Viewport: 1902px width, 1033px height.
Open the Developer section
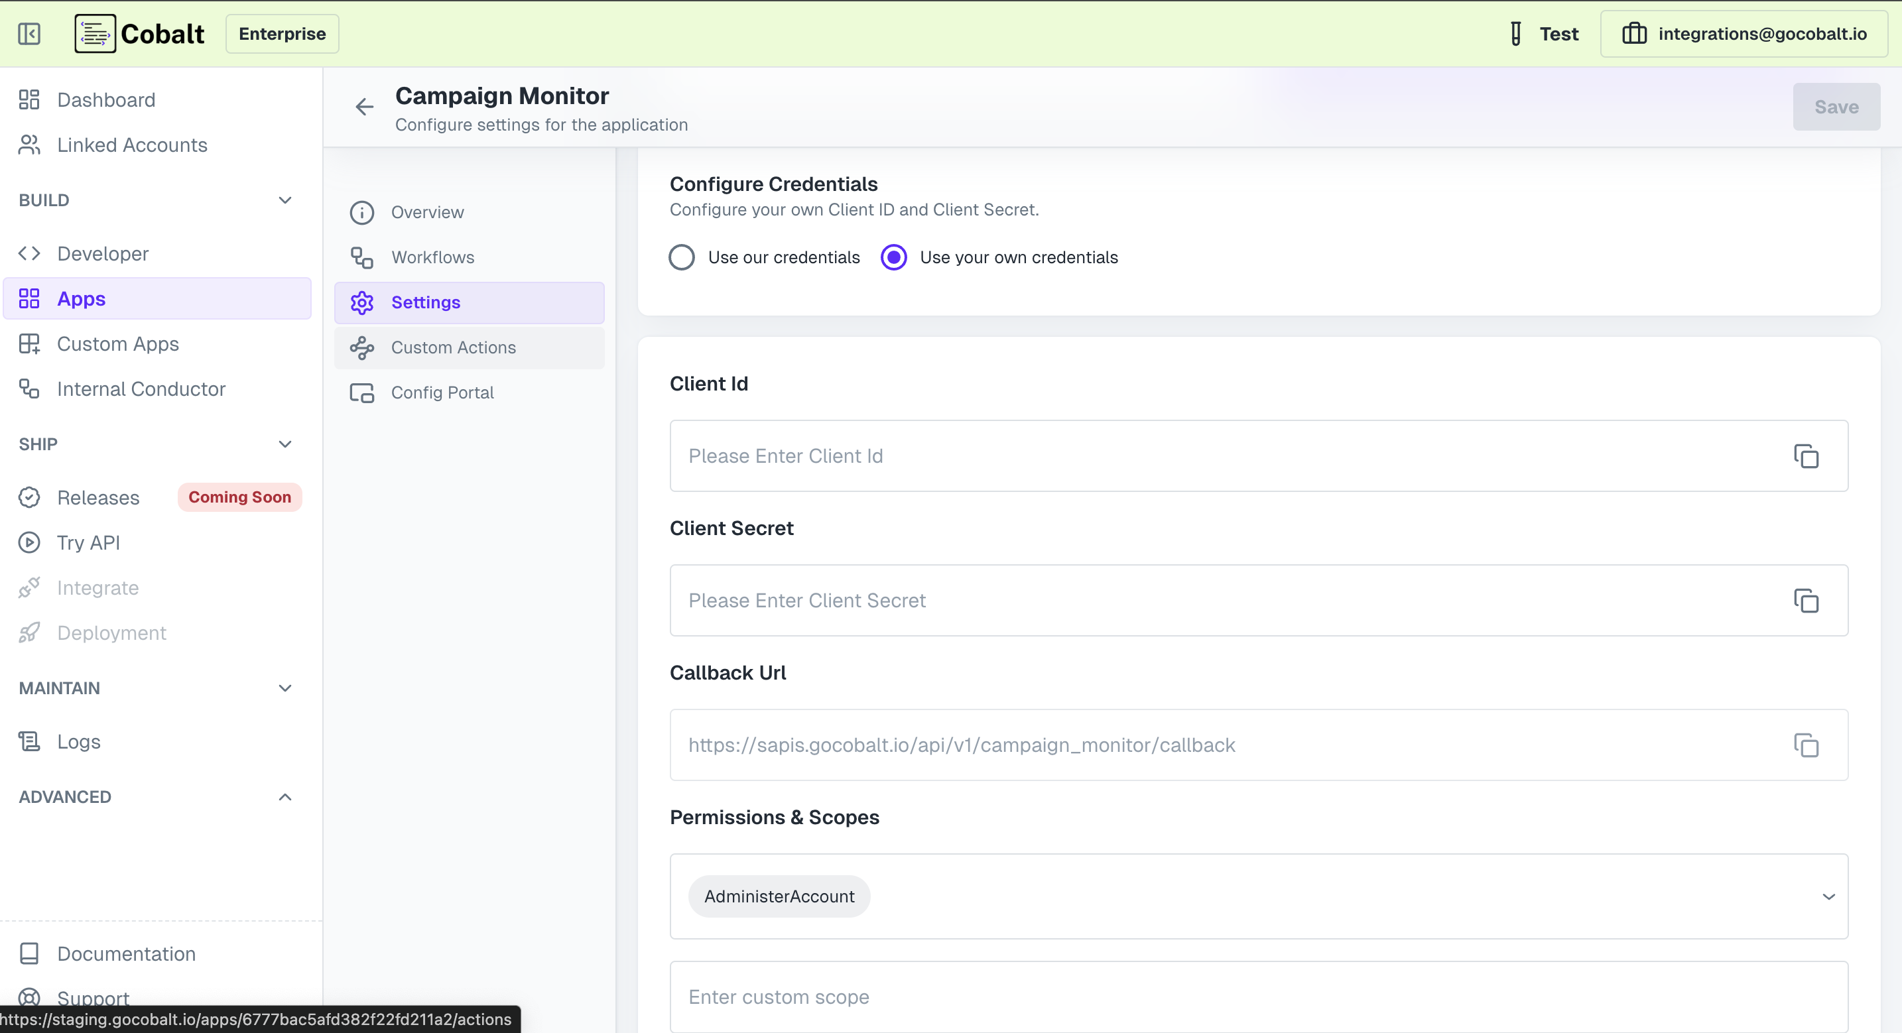(102, 253)
